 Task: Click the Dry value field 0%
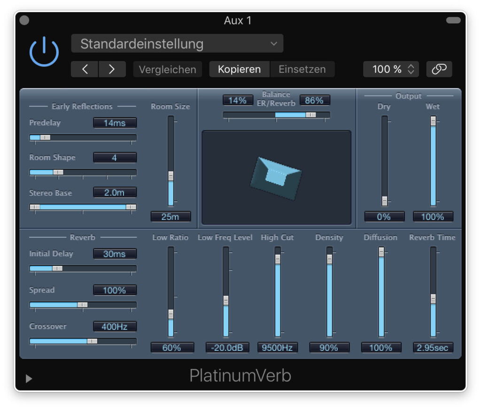384,217
